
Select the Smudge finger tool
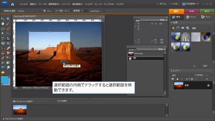(x=8, y=68)
